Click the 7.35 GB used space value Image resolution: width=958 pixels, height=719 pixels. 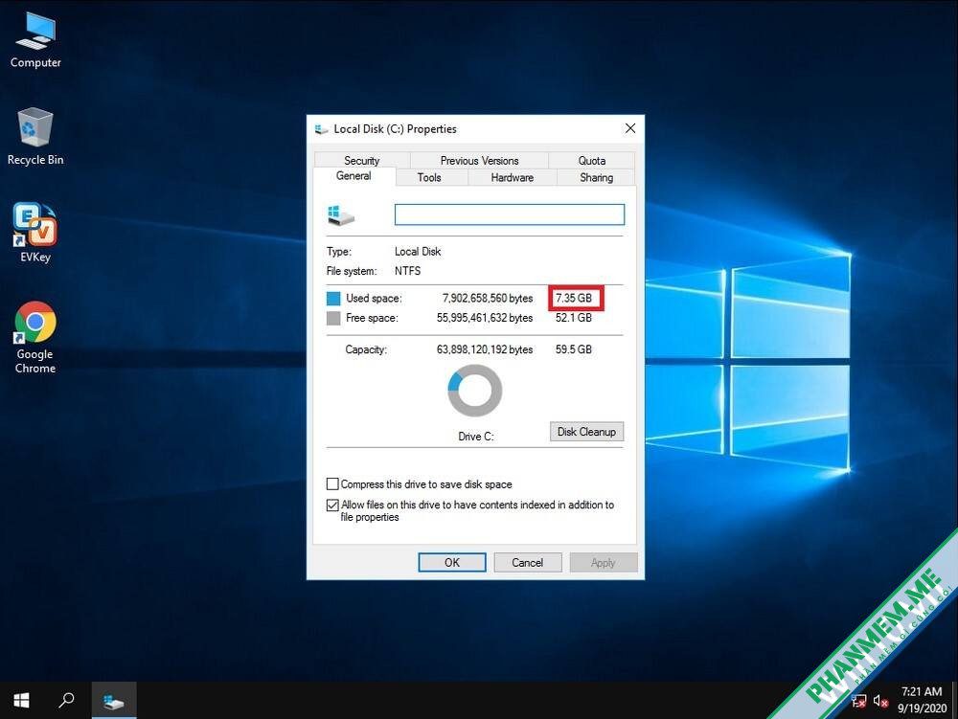[x=574, y=299]
